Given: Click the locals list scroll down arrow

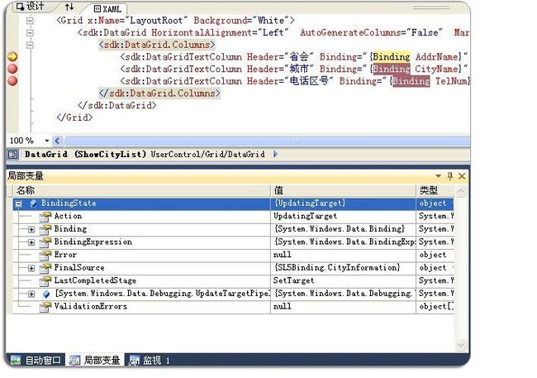Looking at the screenshot, I should click(461, 345).
